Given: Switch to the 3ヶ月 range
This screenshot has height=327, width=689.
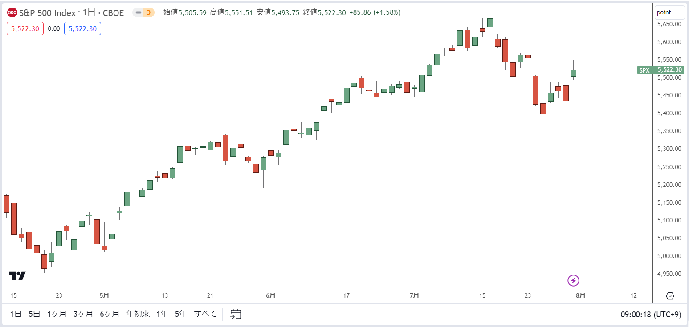Looking at the screenshot, I should point(83,314).
